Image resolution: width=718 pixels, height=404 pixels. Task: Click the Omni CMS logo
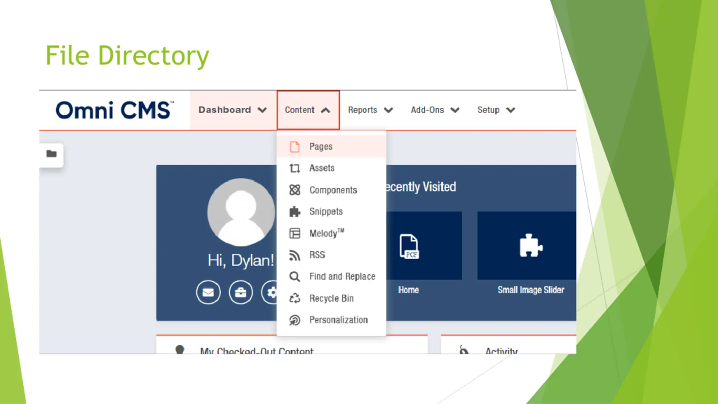115,110
